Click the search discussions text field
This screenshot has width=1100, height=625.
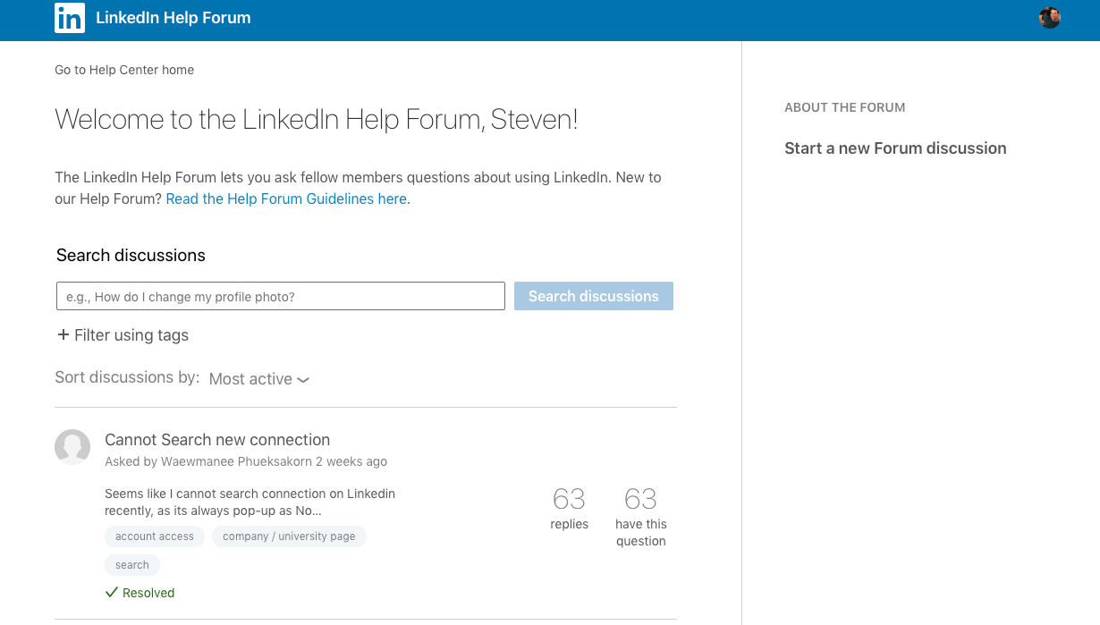(x=281, y=297)
